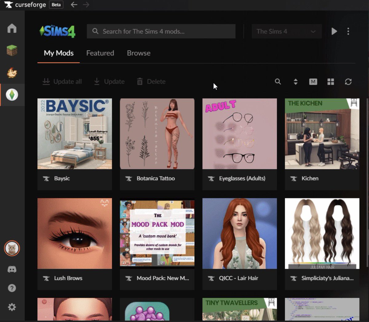Switch to grid view icon
Viewport: 369px width, 322px height.
(x=331, y=82)
